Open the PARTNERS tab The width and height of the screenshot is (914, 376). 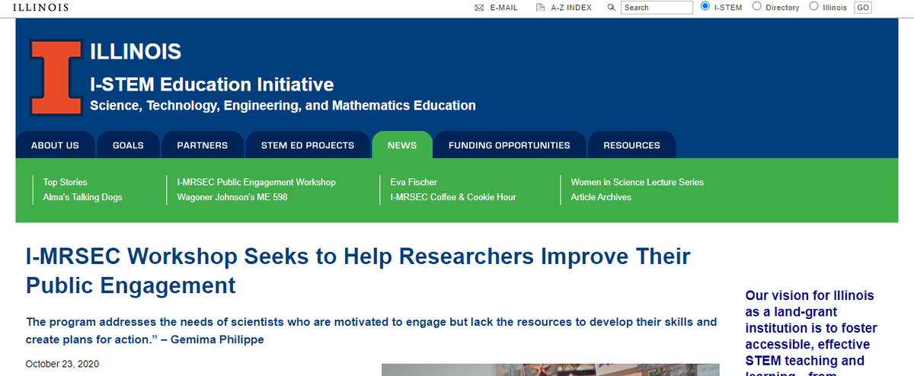[x=203, y=145]
